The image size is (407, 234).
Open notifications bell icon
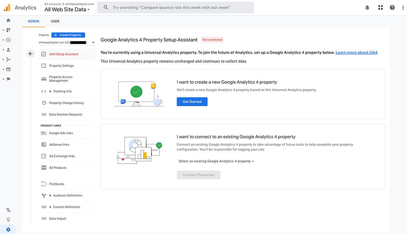pyautogui.click(x=367, y=7)
